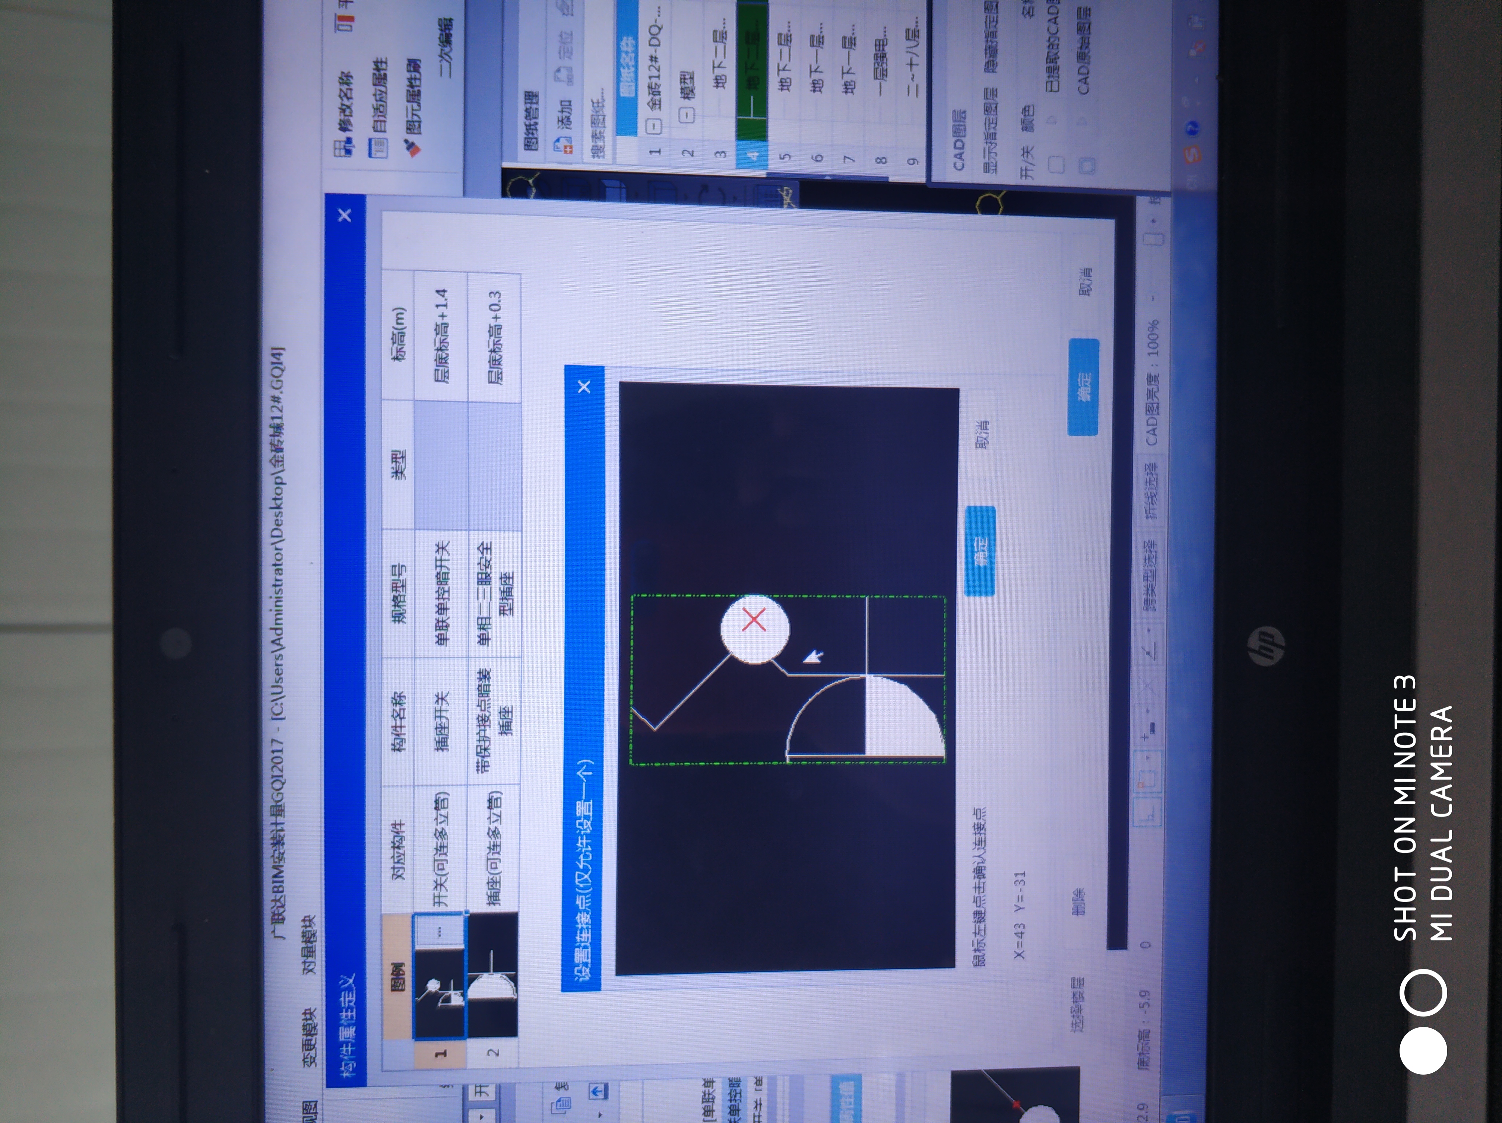Toggle the 已提取的CAD图层 checkbox
The width and height of the screenshot is (1502, 1123).
coord(1056,165)
